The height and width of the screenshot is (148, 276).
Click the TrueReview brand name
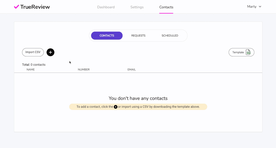[35, 7]
